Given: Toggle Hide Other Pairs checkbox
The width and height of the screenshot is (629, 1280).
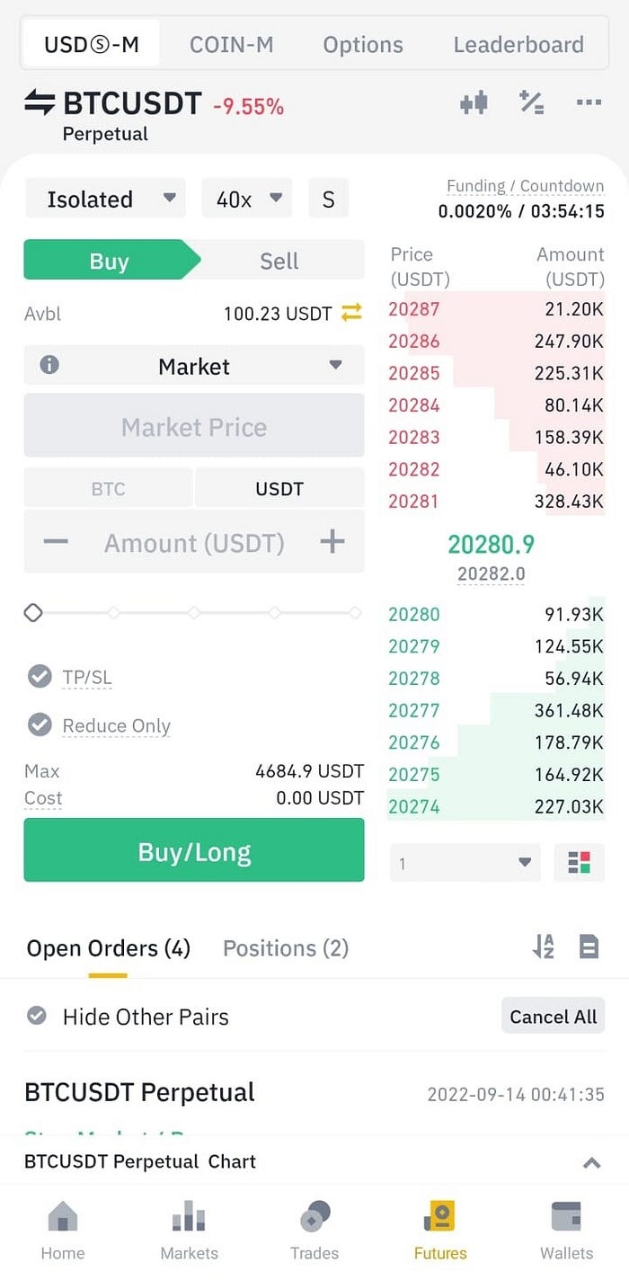Looking at the screenshot, I should [x=37, y=1016].
